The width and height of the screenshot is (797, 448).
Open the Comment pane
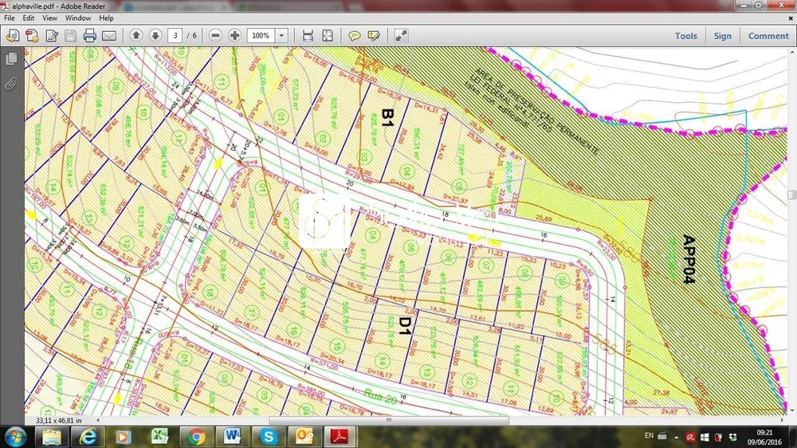click(x=768, y=36)
